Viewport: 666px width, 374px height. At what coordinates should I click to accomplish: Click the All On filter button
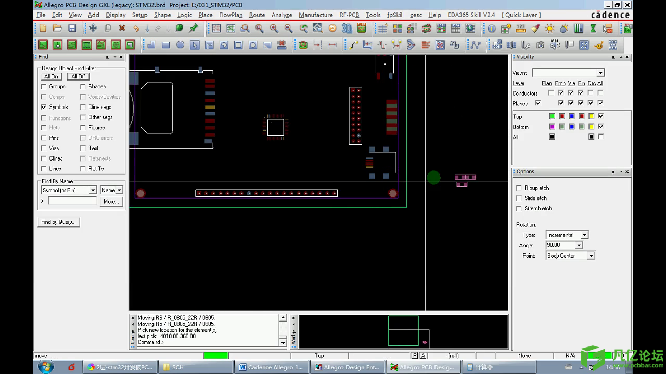pos(51,76)
